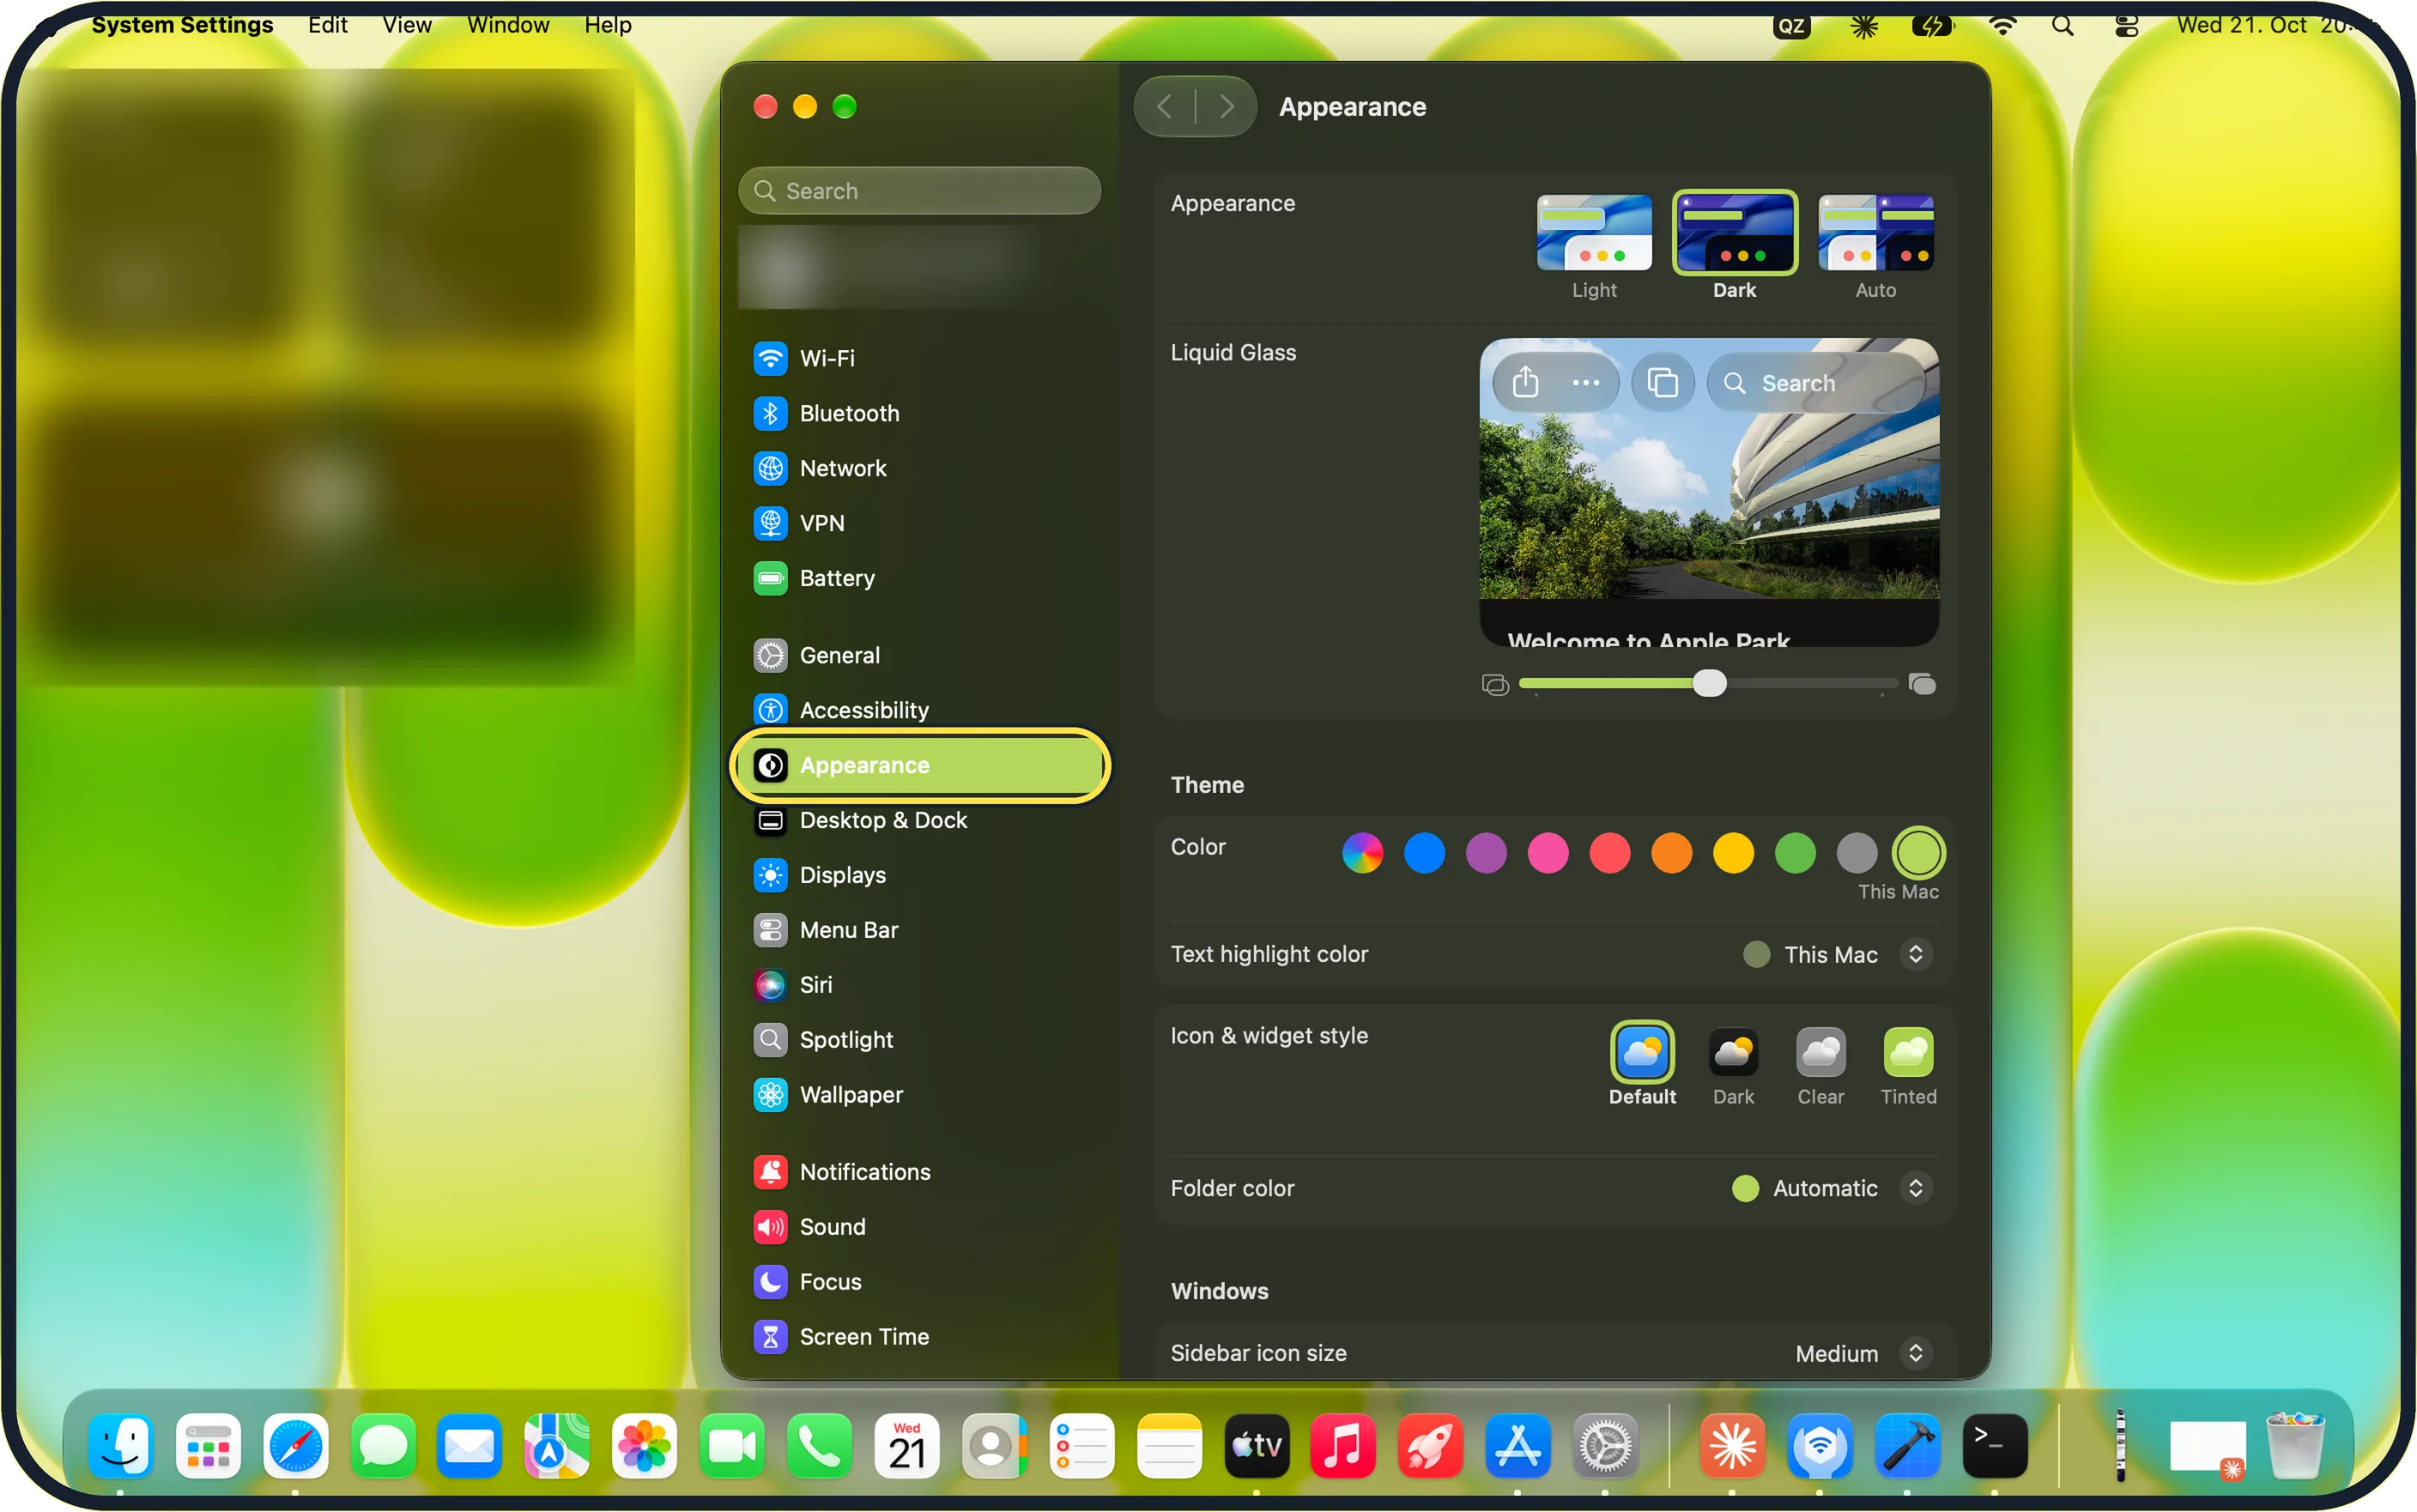Open Accessibility settings

click(x=918, y=710)
